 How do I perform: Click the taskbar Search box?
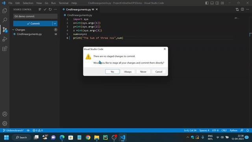tap(22, 138)
